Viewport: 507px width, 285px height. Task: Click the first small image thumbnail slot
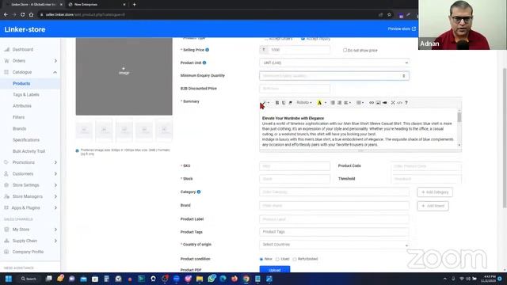(x=84, y=130)
